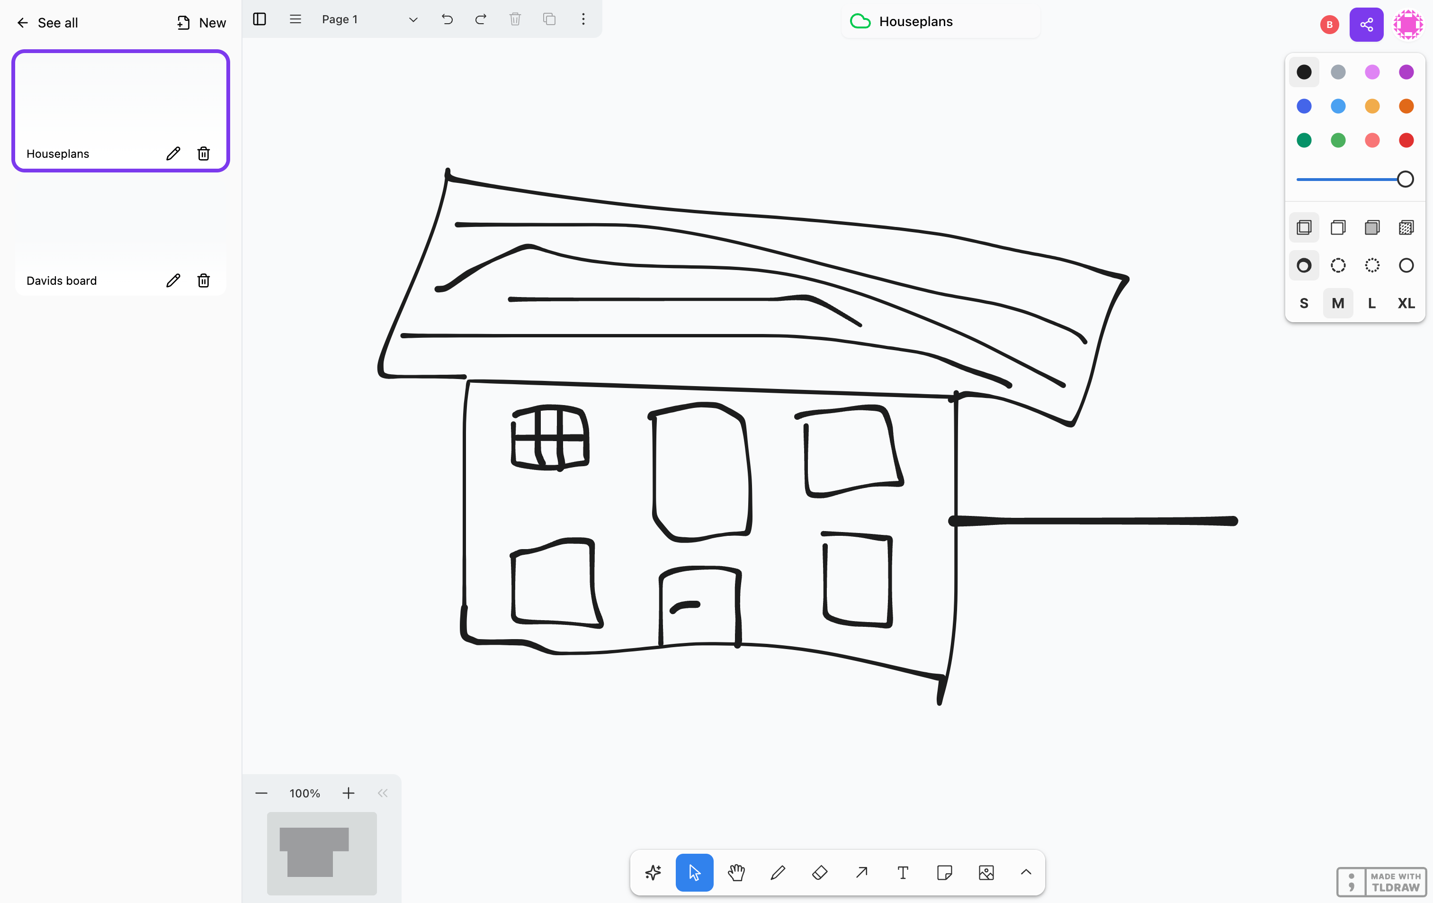Open the Image upload tool
1433x903 pixels.
pos(986,873)
